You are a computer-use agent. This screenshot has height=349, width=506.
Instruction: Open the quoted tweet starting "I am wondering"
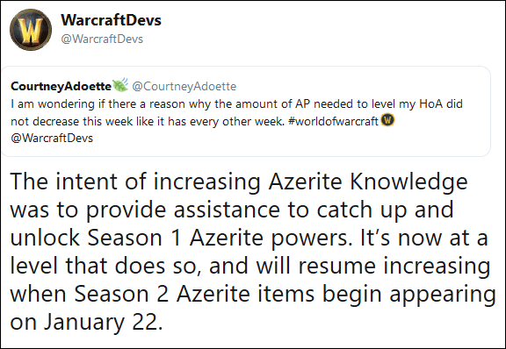(246, 111)
